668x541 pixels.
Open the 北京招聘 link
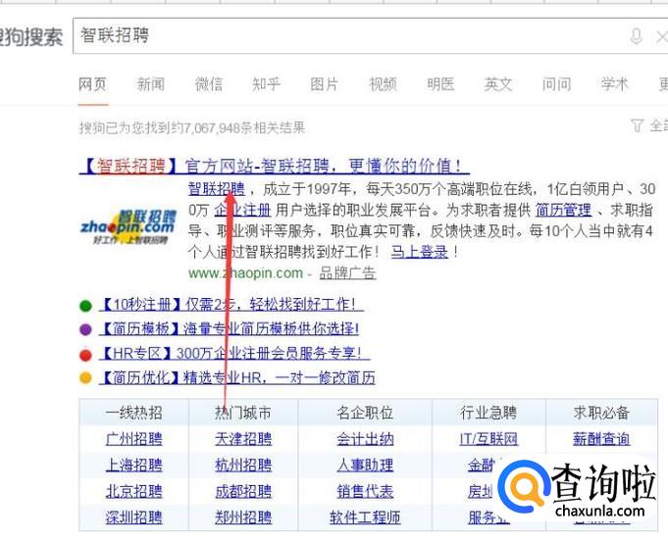134,491
